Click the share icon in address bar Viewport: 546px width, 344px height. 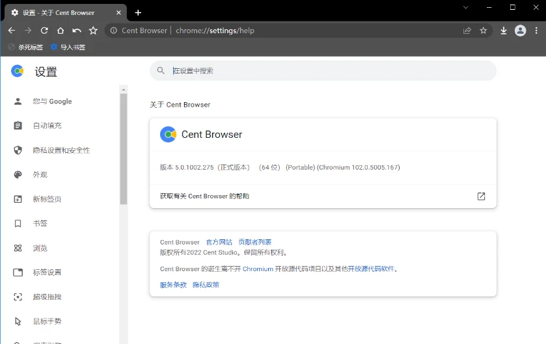click(467, 31)
